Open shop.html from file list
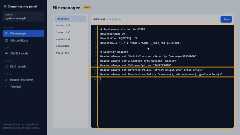The image size is (240, 135). click(x=70, y=46)
